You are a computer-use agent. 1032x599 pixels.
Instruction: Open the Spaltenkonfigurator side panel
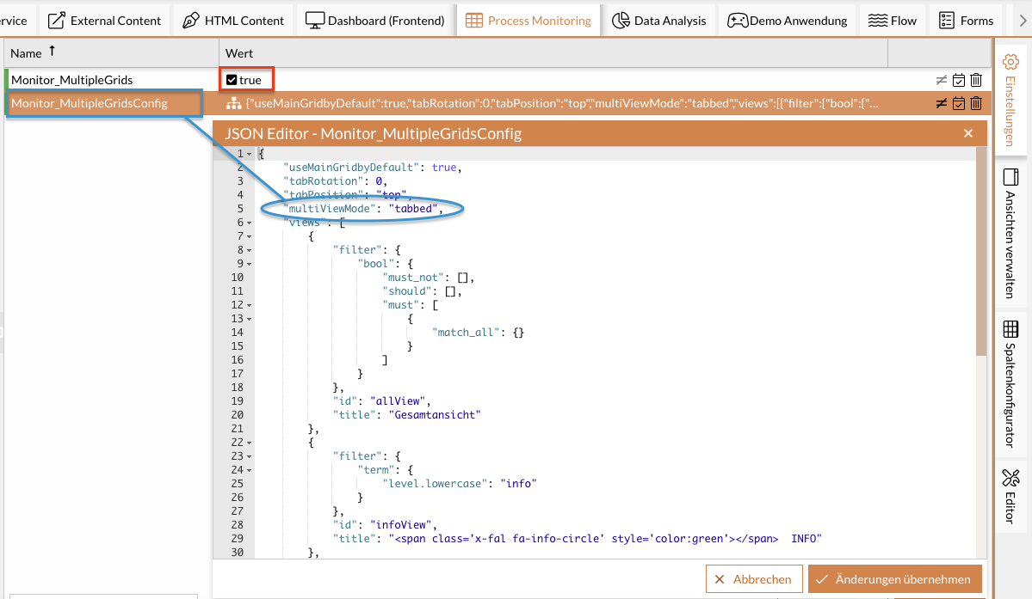click(x=1010, y=383)
